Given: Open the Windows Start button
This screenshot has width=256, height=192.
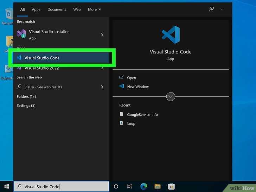Looking at the screenshot, I should tap(7, 186).
